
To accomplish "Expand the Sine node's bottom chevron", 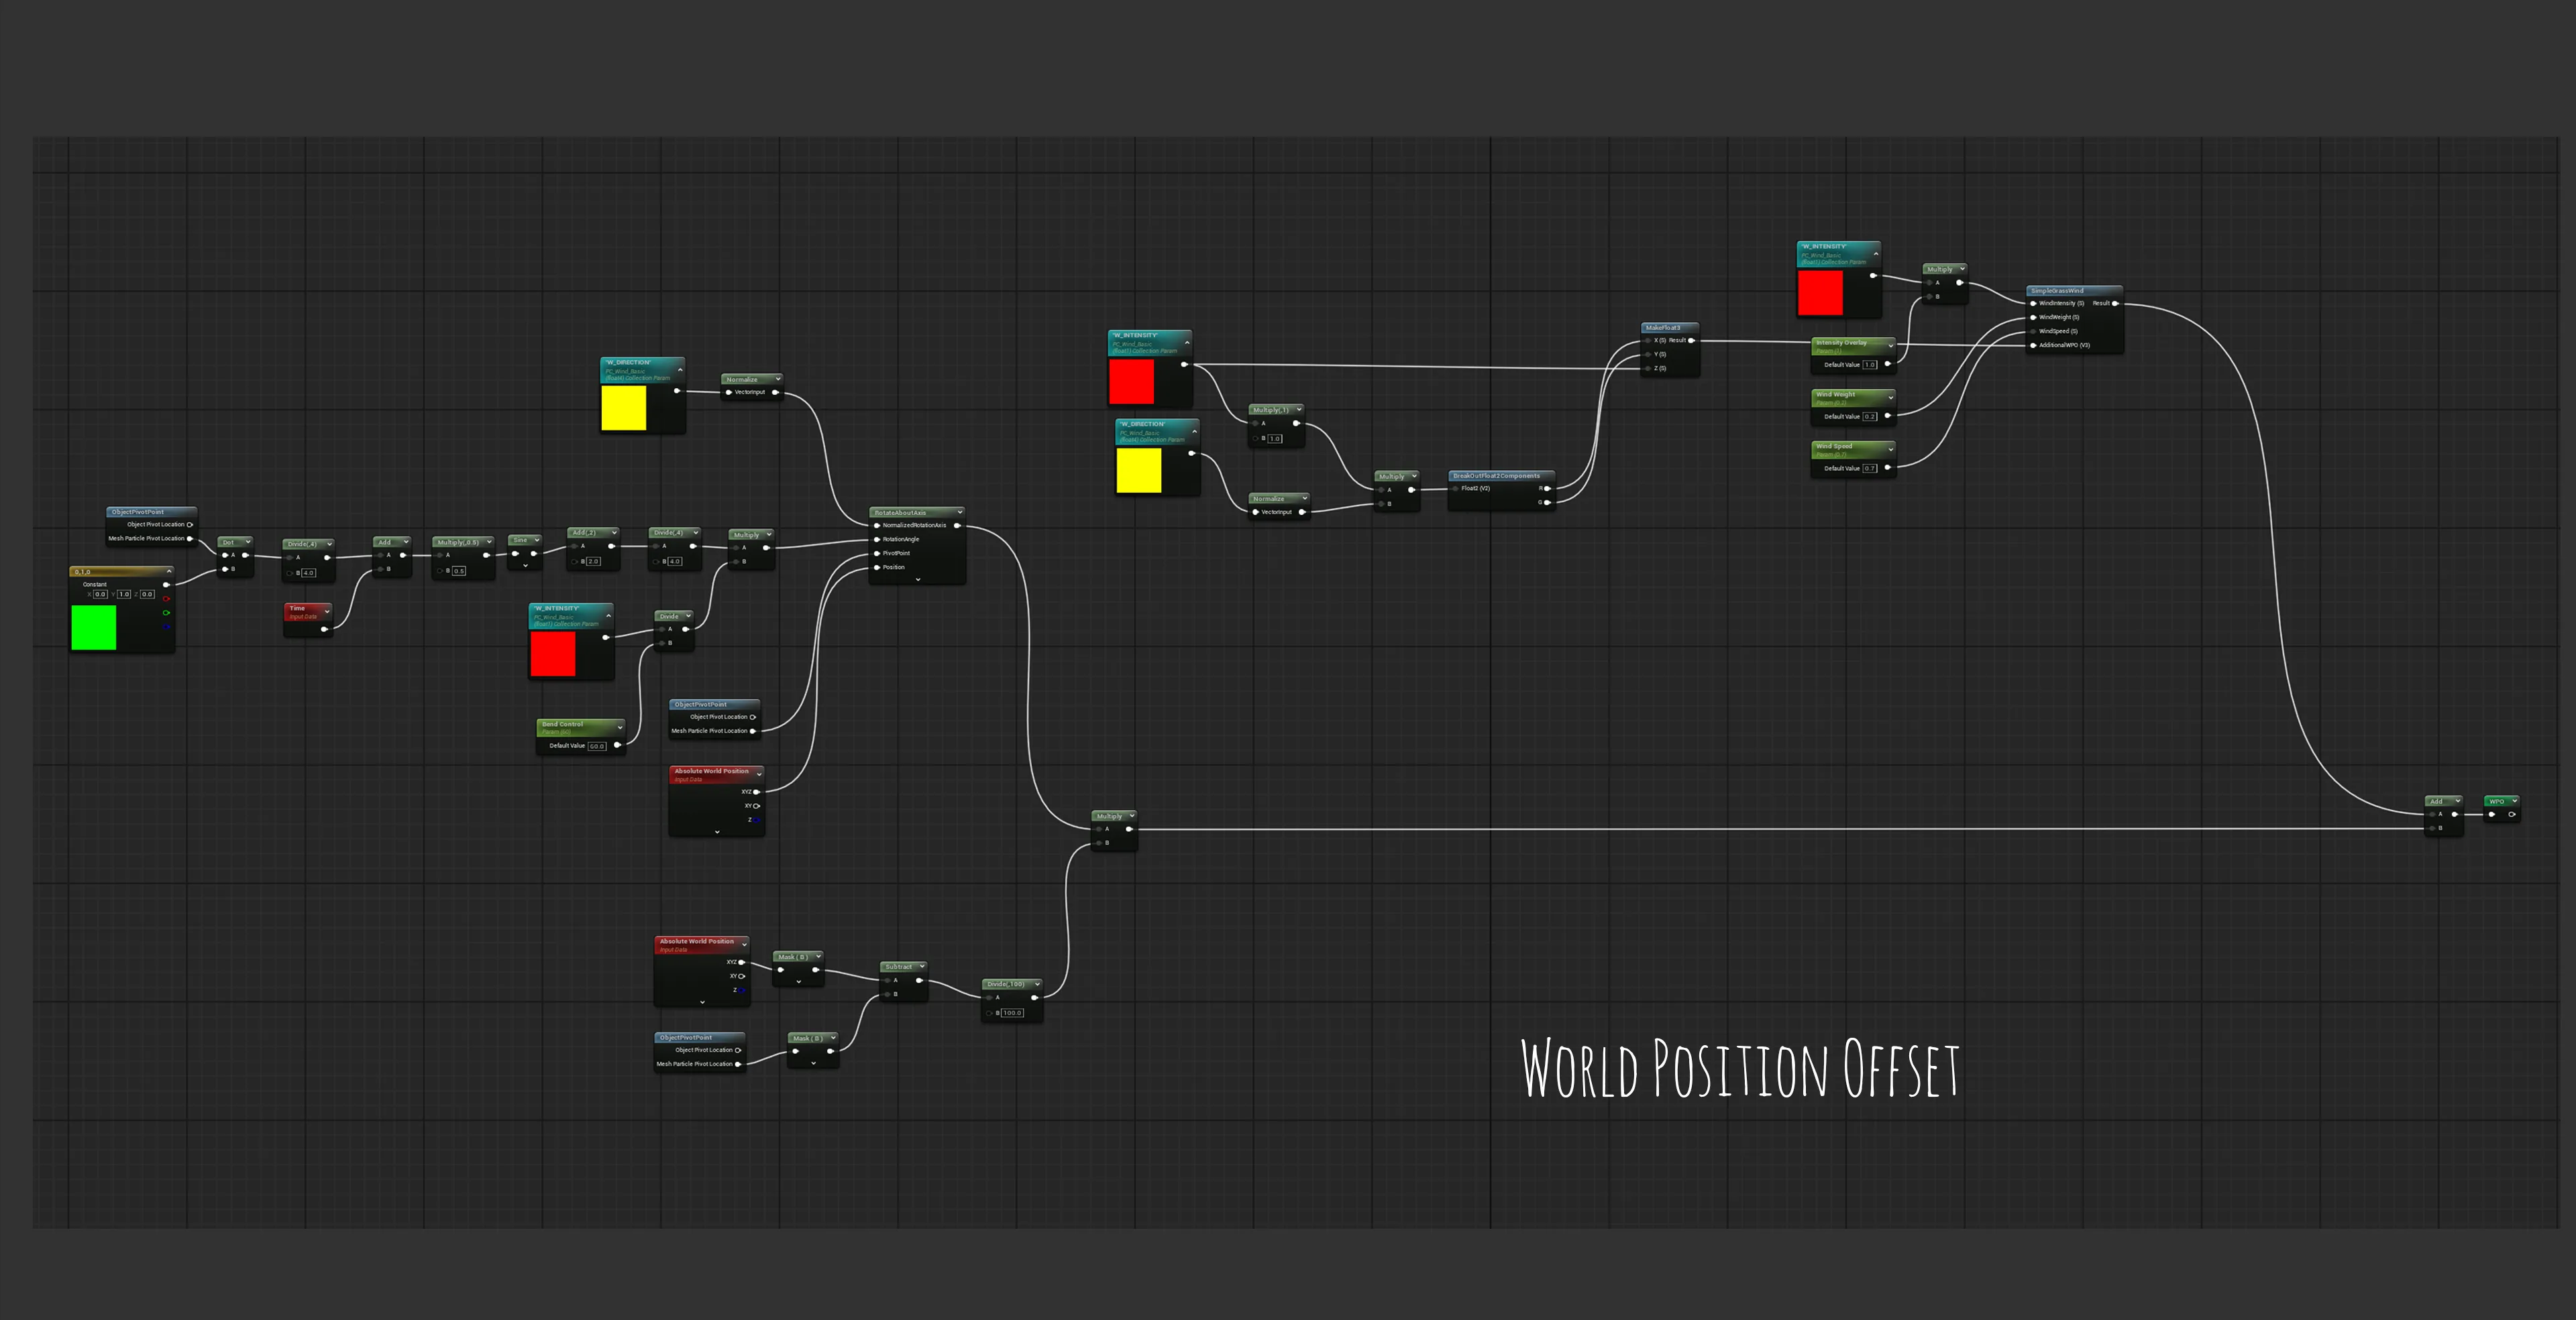I will pyautogui.click(x=525, y=566).
